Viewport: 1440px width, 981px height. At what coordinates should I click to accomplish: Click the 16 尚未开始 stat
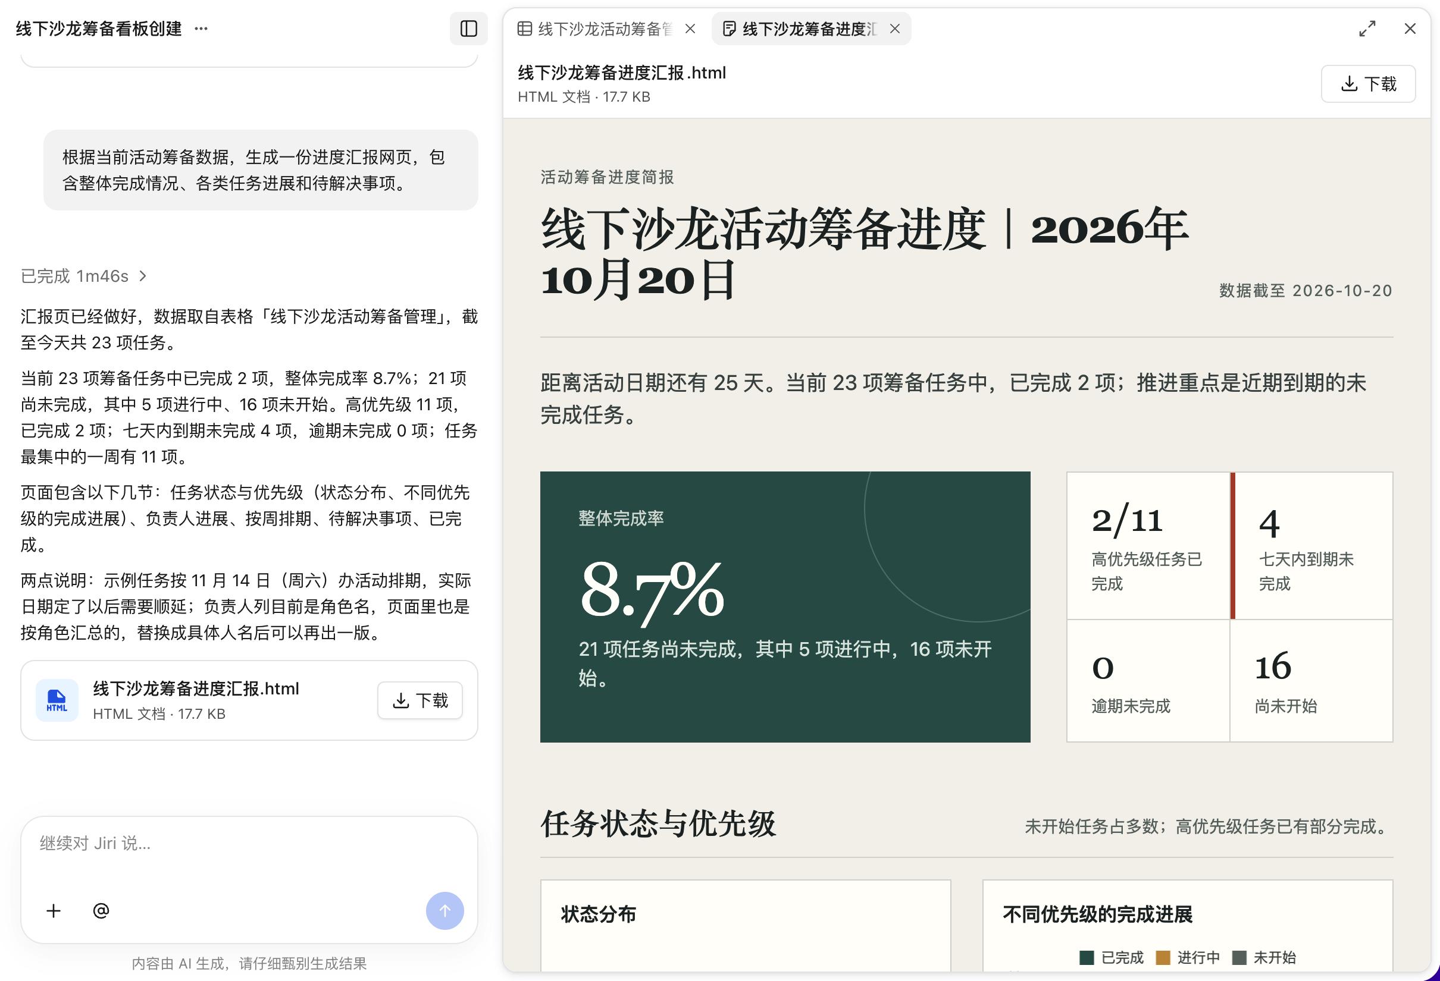pos(1311,680)
